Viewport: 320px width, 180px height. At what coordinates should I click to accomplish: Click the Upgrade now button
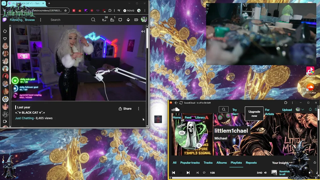(x=254, y=114)
